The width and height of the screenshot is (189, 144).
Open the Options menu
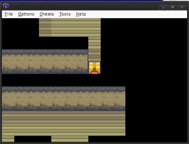tap(26, 14)
